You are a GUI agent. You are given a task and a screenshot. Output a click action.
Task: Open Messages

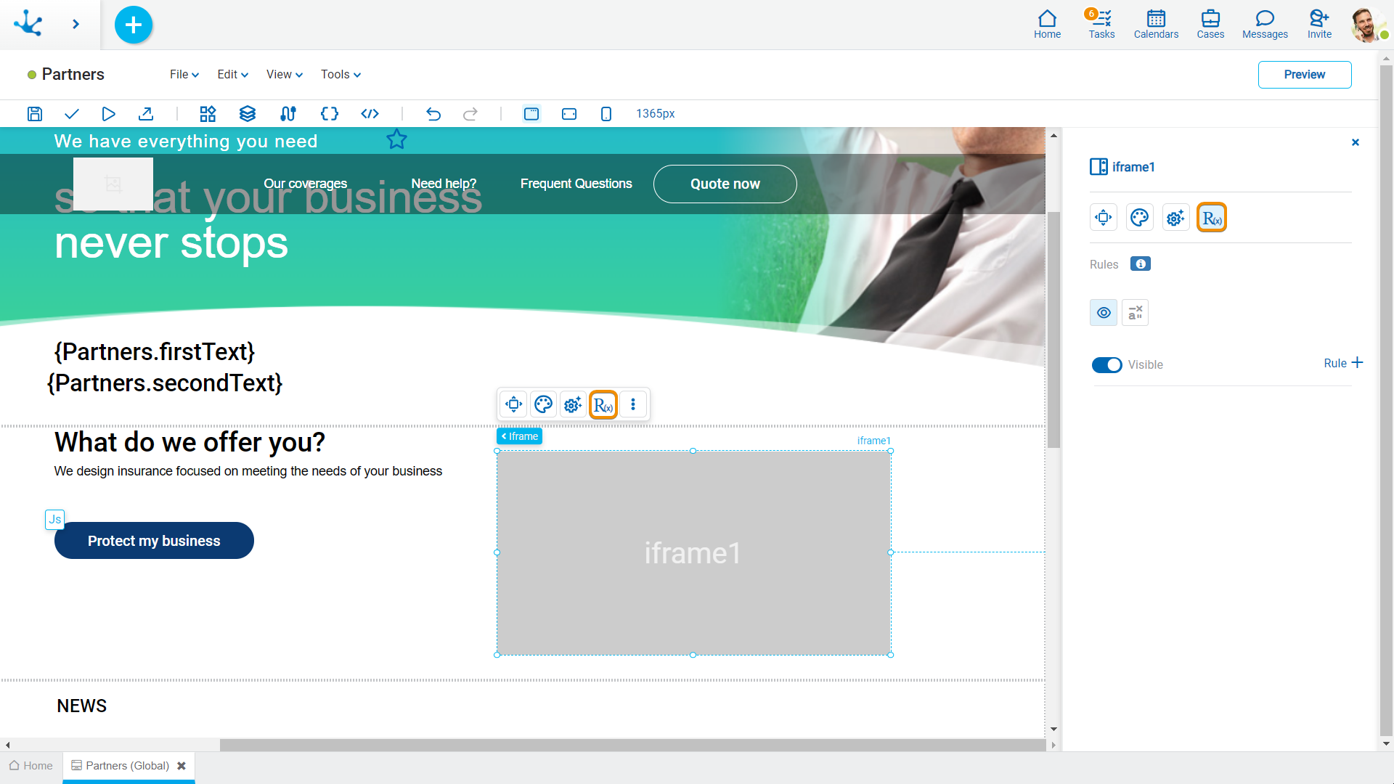point(1265,24)
